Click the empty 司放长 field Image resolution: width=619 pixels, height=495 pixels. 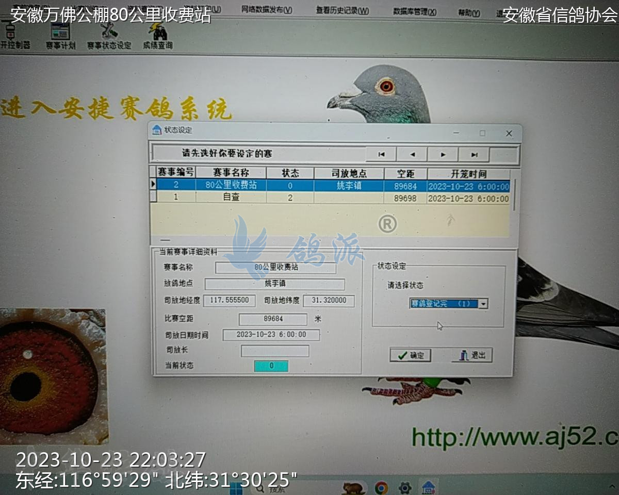point(275,351)
